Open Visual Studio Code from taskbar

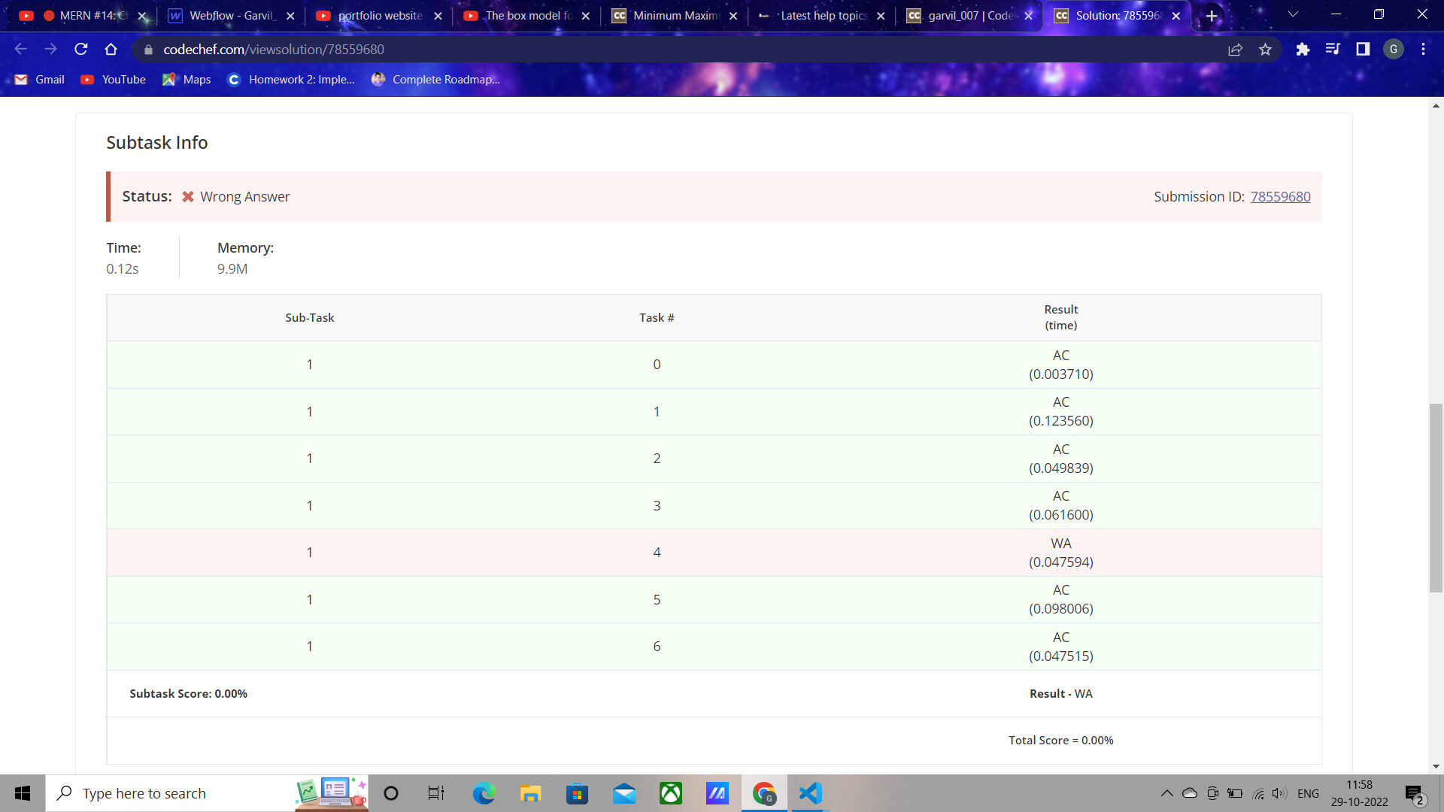click(x=810, y=793)
